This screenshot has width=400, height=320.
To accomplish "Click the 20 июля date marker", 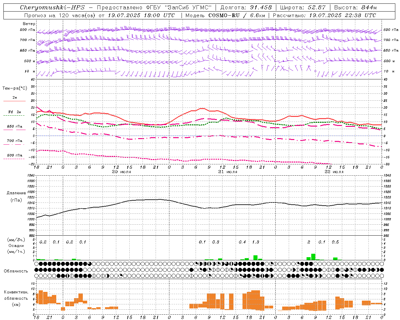I will [x=122, y=172].
